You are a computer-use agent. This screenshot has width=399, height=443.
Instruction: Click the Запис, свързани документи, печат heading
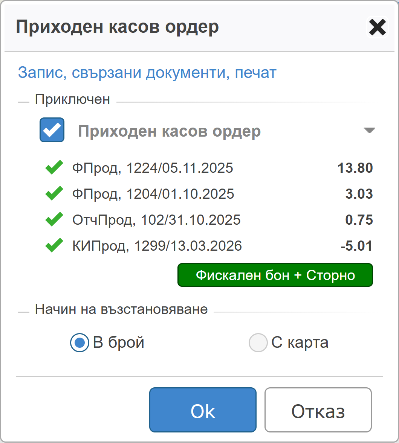147,73
